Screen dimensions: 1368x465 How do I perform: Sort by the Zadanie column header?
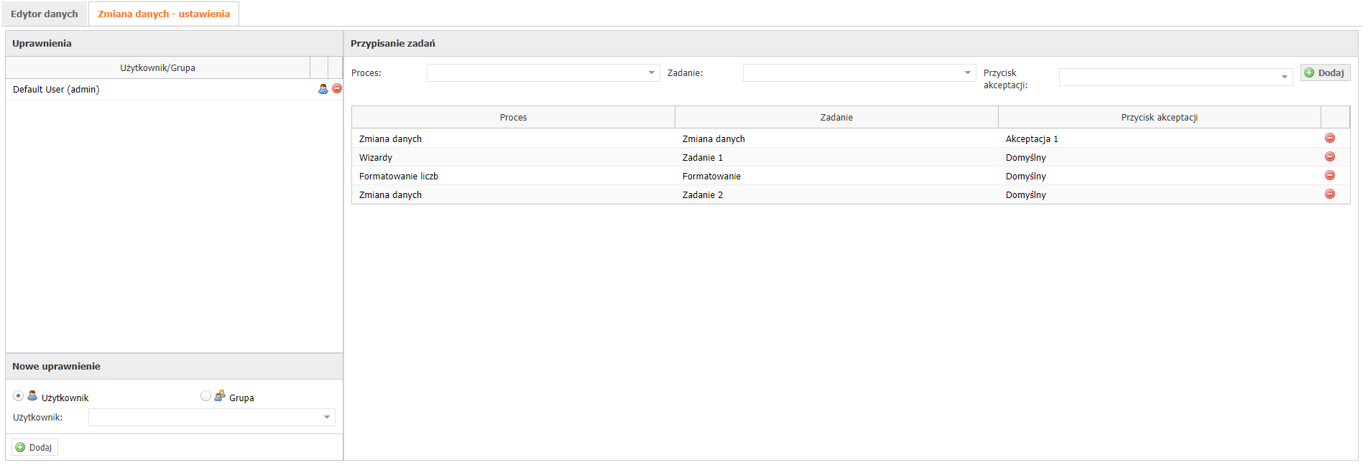click(x=836, y=118)
